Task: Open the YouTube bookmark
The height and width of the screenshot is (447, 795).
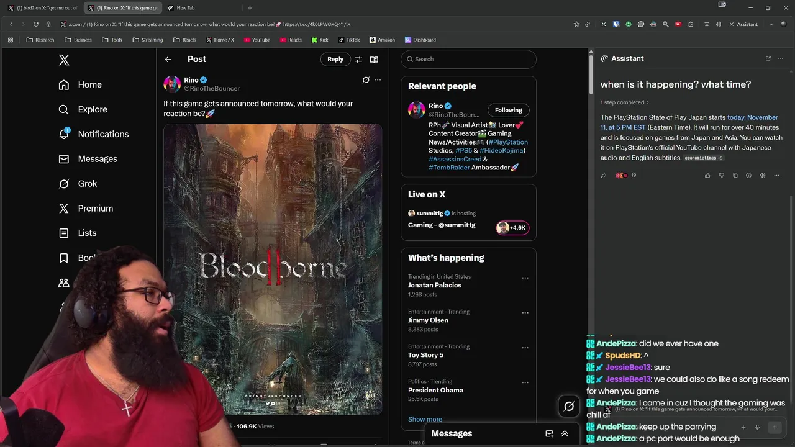Action: [257, 40]
